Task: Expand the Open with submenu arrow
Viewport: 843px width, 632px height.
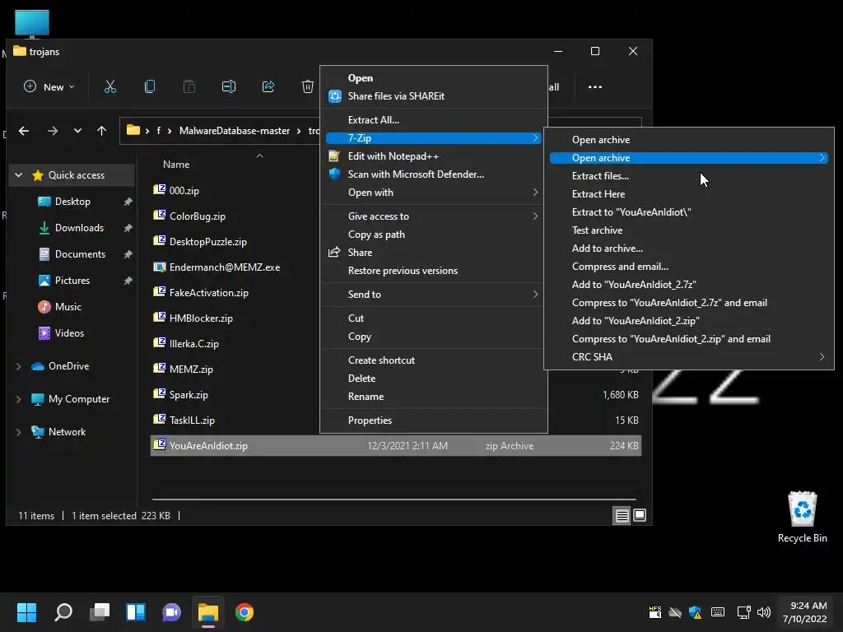Action: 535,193
